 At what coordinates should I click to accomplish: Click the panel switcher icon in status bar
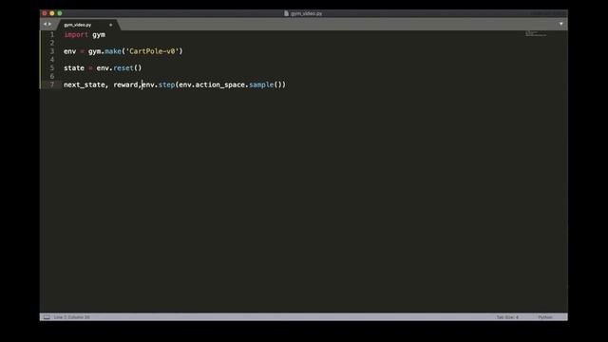coord(47,317)
